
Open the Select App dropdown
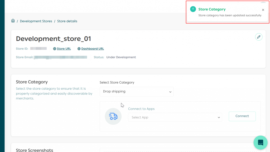pyautogui.click(x=175, y=117)
